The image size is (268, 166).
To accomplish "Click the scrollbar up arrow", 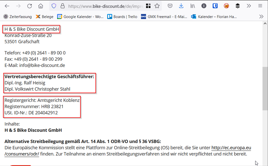I will point(265,24).
